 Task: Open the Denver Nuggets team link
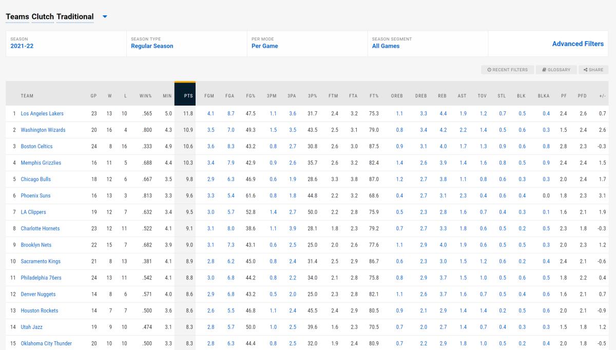click(38, 294)
